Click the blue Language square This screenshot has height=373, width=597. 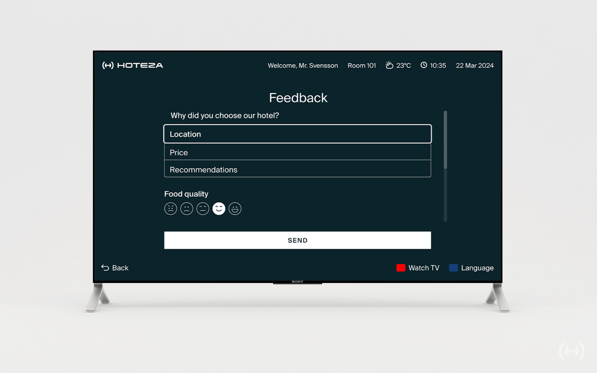tap(453, 268)
